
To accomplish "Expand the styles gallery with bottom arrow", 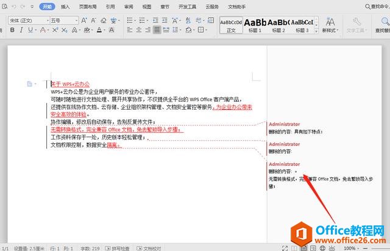I will [316, 31].
